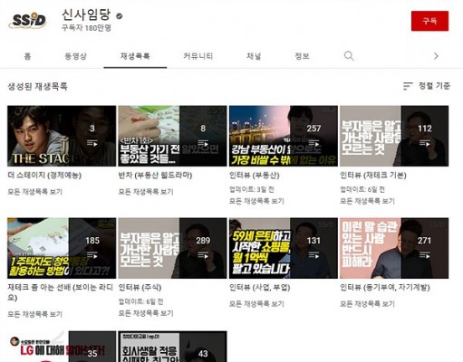463x362 pixels.
Task: Open 모든 재생목록 보기 under 반차 playlist
Action: click(x=146, y=192)
